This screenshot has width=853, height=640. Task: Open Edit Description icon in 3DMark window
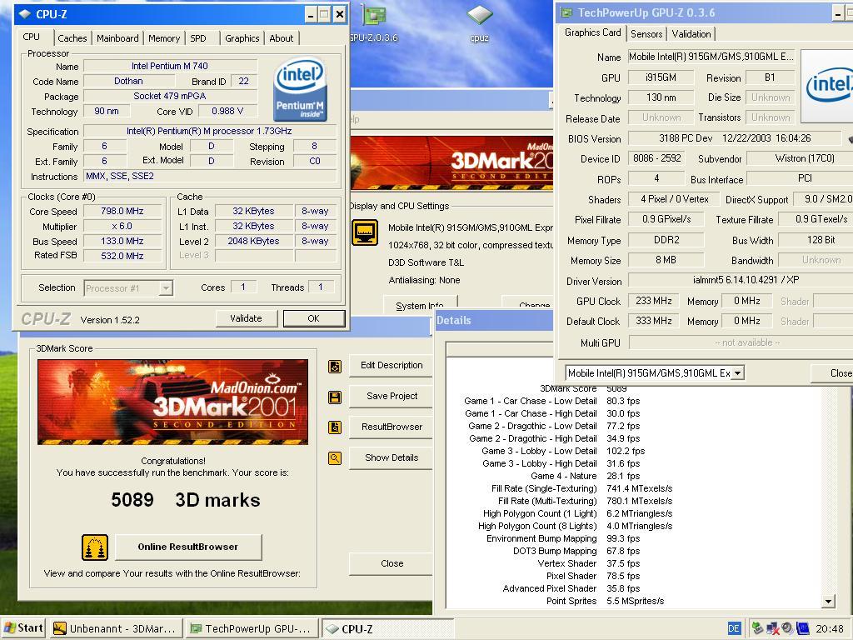coord(335,367)
